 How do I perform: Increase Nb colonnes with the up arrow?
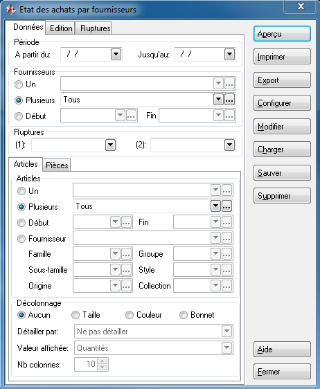coord(103,361)
